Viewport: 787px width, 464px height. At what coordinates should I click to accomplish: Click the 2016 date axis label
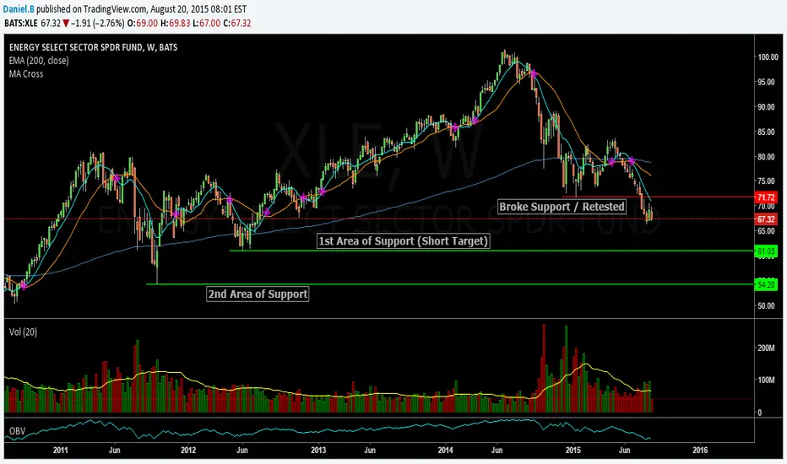700,450
